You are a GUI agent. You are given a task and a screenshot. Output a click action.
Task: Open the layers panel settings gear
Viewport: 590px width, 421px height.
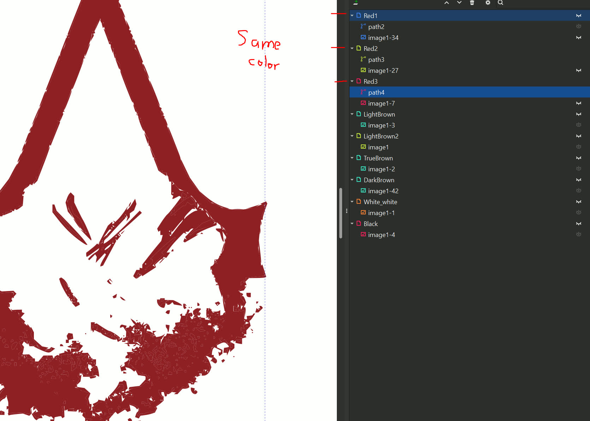click(488, 2)
